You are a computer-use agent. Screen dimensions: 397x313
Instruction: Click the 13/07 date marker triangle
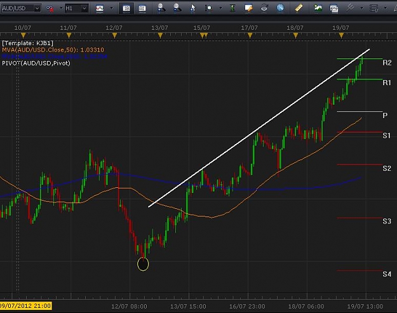click(160, 36)
